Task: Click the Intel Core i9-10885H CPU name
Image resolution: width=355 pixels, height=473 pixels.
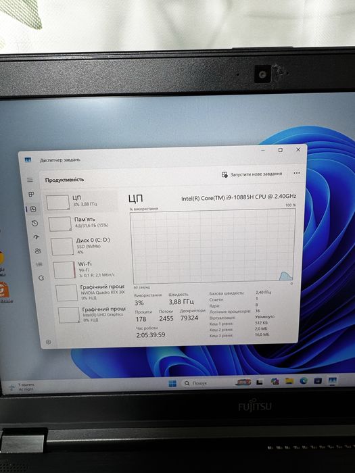Action: click(239, 197)
